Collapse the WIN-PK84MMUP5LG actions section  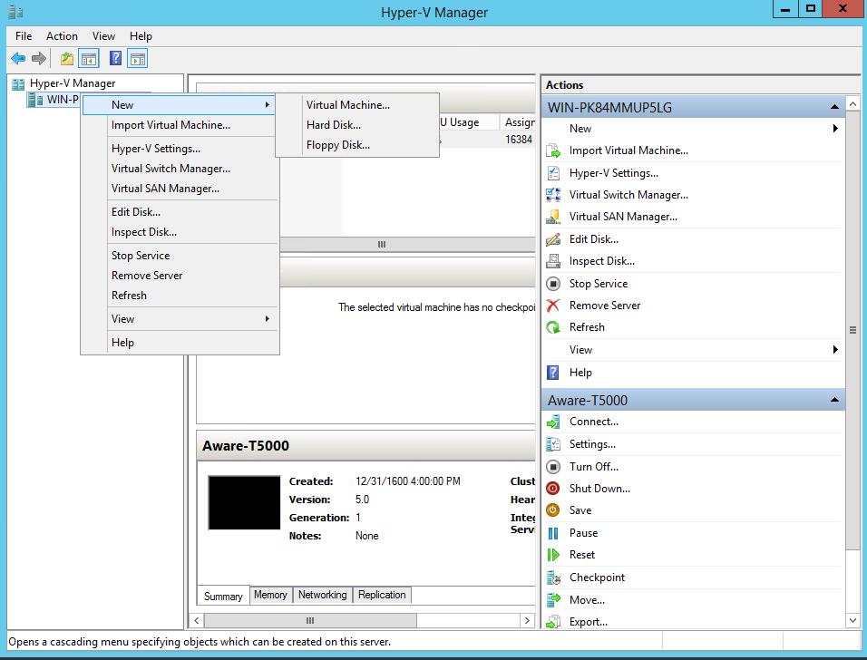[x=834, y=107]
